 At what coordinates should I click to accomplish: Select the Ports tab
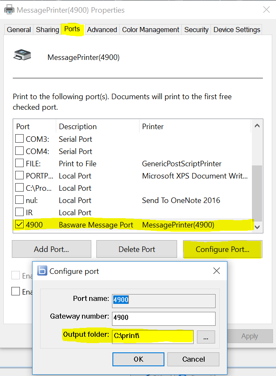(72, 29)
